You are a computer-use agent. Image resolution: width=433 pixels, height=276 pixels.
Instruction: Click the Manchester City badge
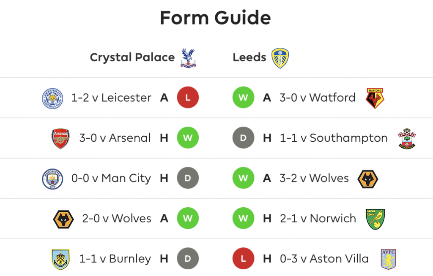52,179
